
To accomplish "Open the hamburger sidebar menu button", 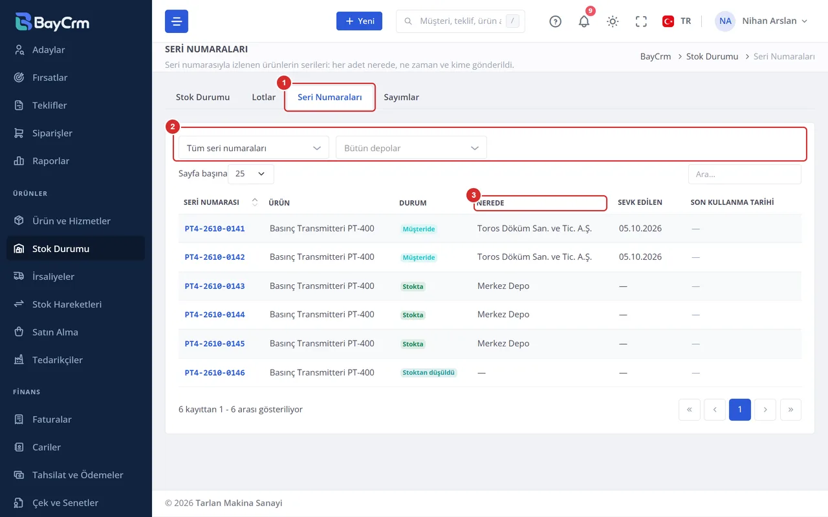I will coord(177,21).
